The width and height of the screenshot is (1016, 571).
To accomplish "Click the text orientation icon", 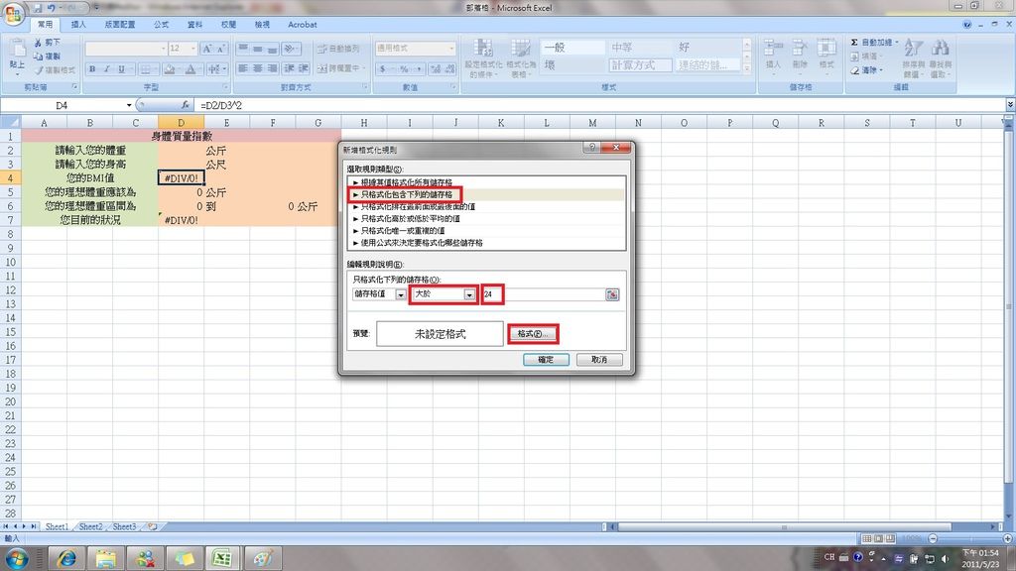I will click(290, 49).
